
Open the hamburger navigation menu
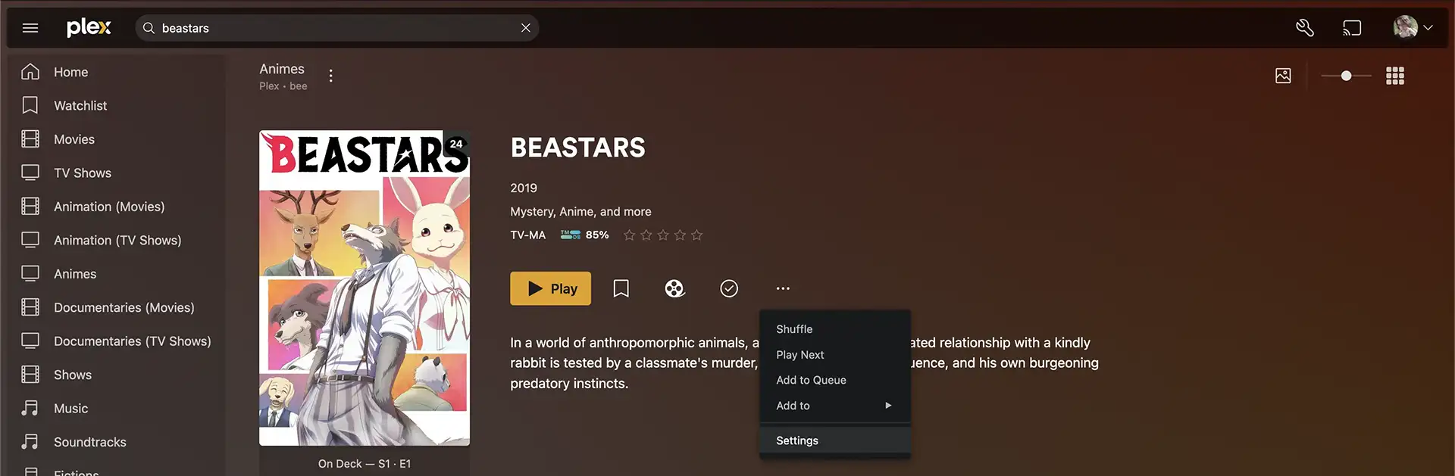[30, 28]
